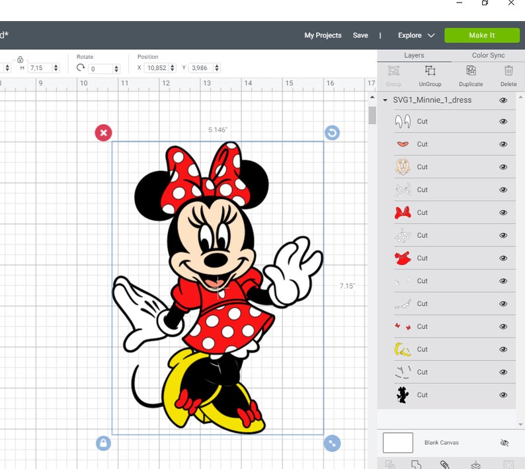Click the red X delete handle on canvas

pyautogui.click(x=103, y=133)
